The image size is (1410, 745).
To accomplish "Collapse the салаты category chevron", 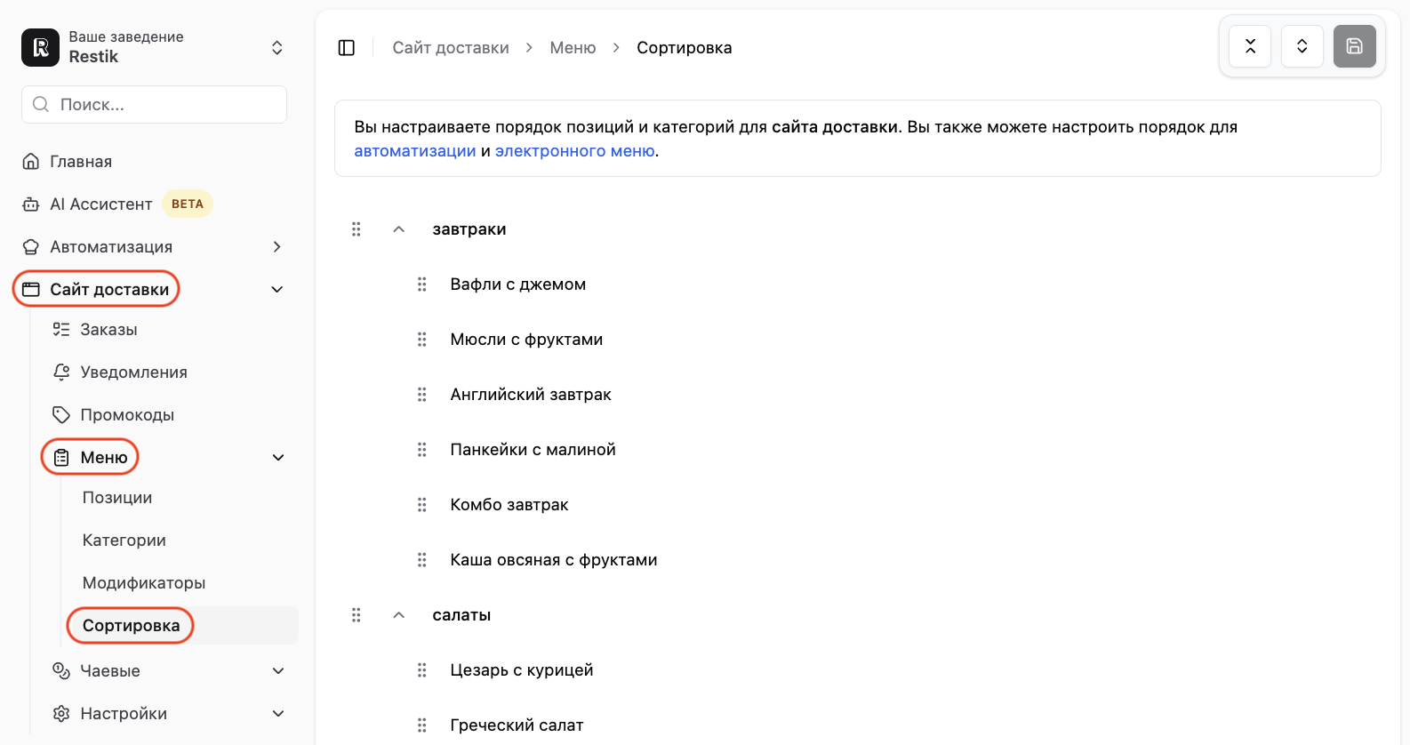I will coord(399,615).
